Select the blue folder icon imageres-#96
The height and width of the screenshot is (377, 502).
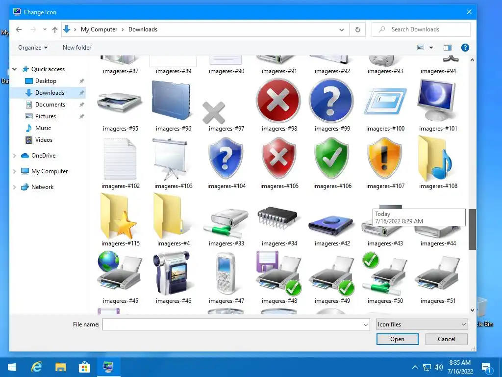(172, 100)
